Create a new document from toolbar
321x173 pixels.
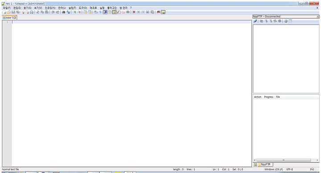click(x=4, y=12)
